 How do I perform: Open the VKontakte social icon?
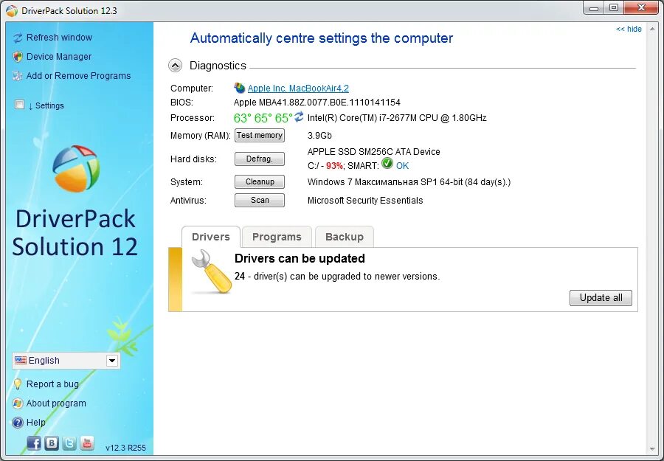52,443
